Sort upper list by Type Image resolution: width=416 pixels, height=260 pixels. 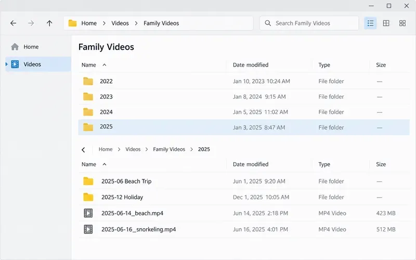[324, 65]
